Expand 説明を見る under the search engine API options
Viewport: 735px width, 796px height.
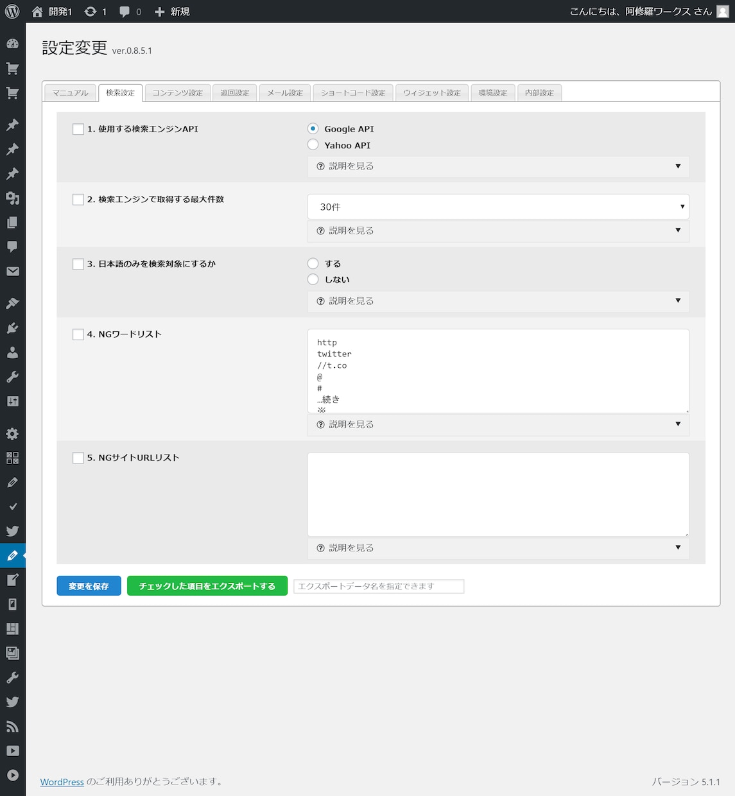pos(498,166)
